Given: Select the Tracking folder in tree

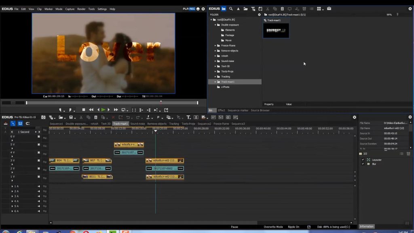Looking at the screenshot, I should (226, 76).
